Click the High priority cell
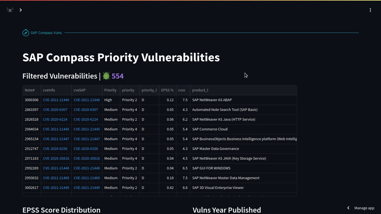The width and height of the screenshot is (381, 214). coord(111,100)
